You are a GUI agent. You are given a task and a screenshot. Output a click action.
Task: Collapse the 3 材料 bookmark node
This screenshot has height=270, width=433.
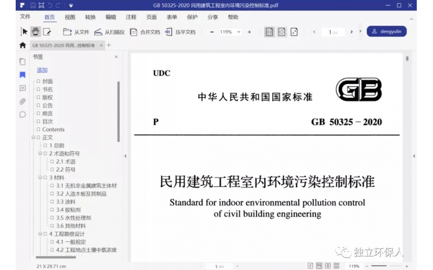(x=40, y=178)
